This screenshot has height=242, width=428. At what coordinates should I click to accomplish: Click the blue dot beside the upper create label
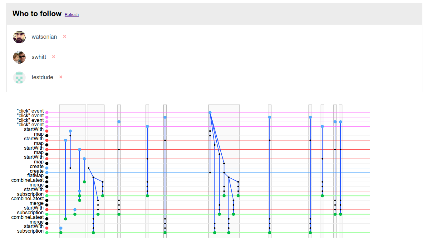click(x=47, y=168)
